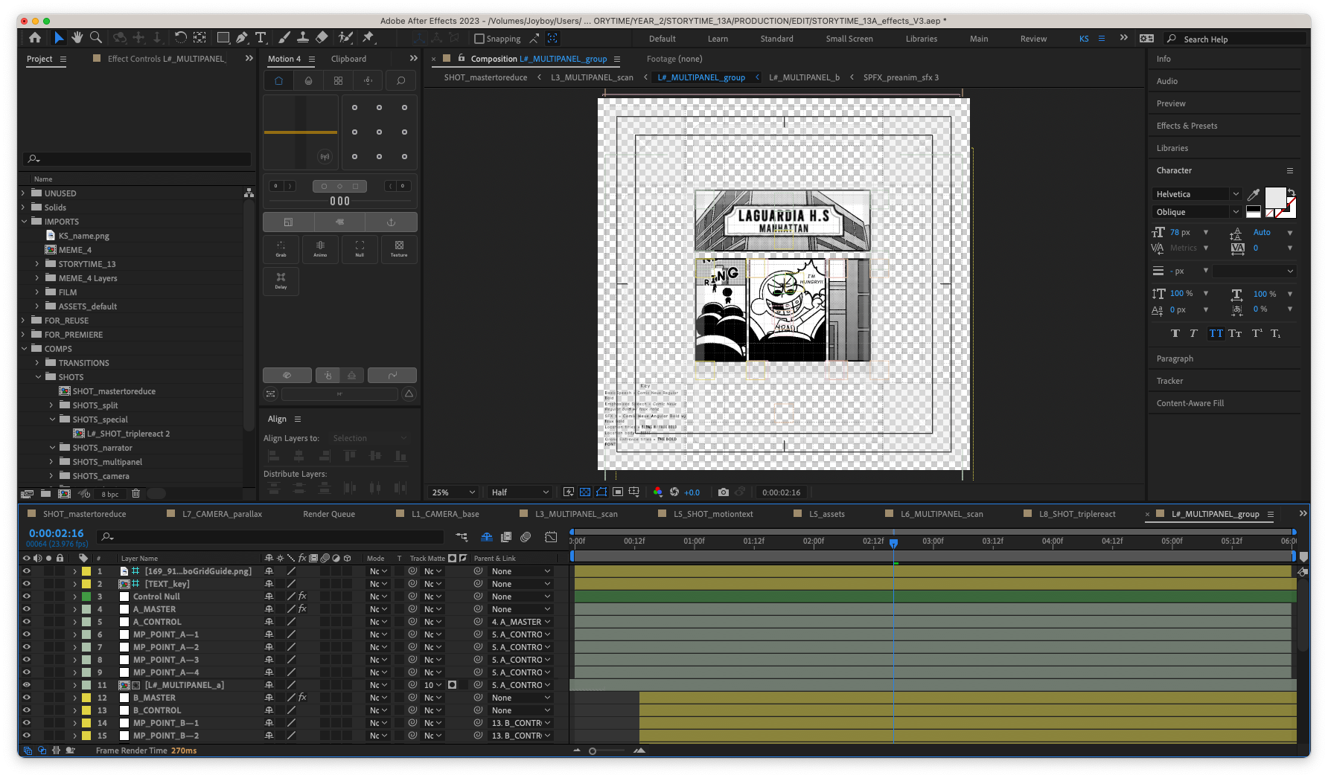This screenshot has width=1328, height=778.
Task: Select the Clone Stamp tool
Action: (x=303, y=38)
